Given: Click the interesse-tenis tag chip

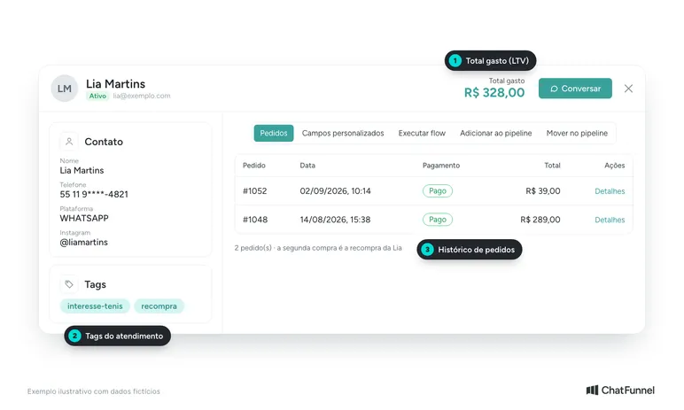Looking at the screenshot, I should click(95, 306).
